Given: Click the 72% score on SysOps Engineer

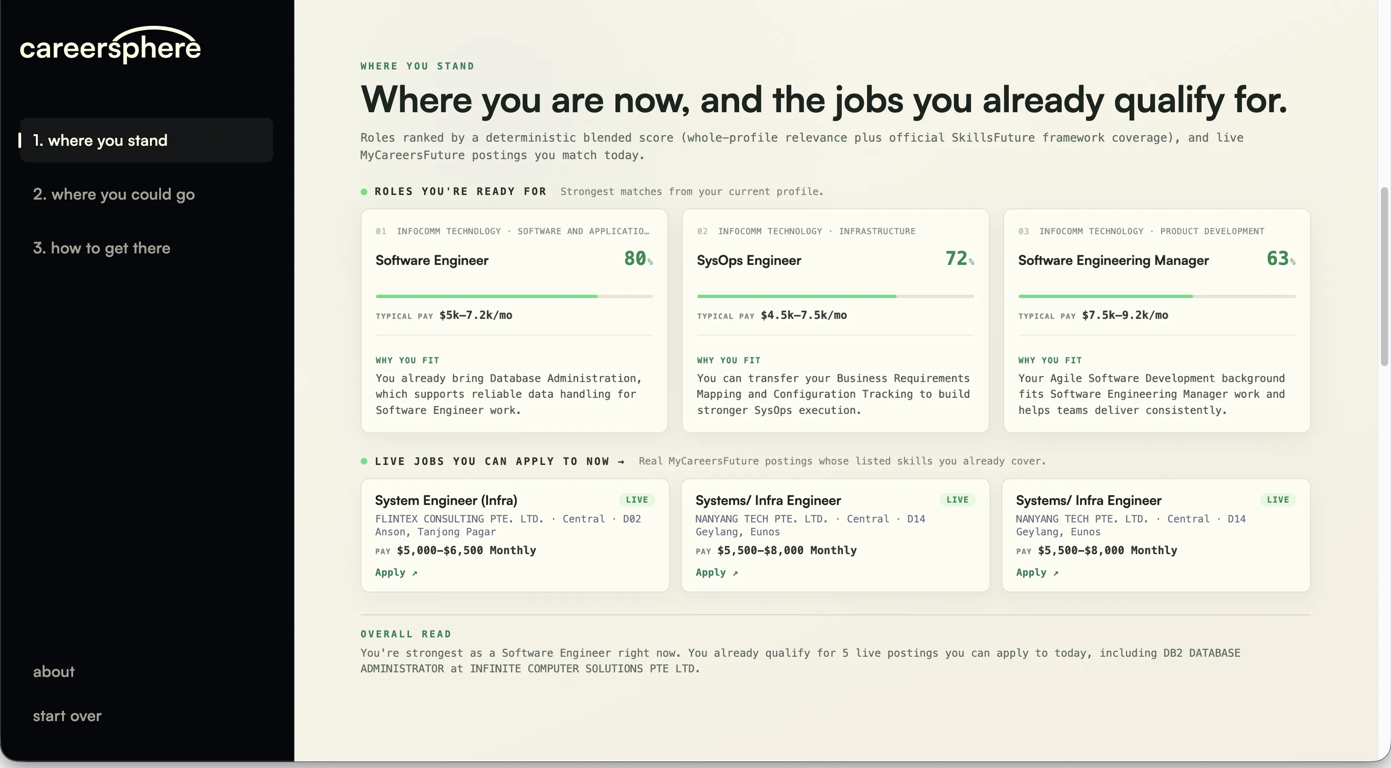Looking at the screenshot, I should coord(960,258).
